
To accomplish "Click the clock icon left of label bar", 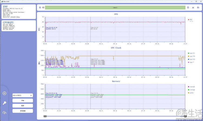I will tap(40, 8).
